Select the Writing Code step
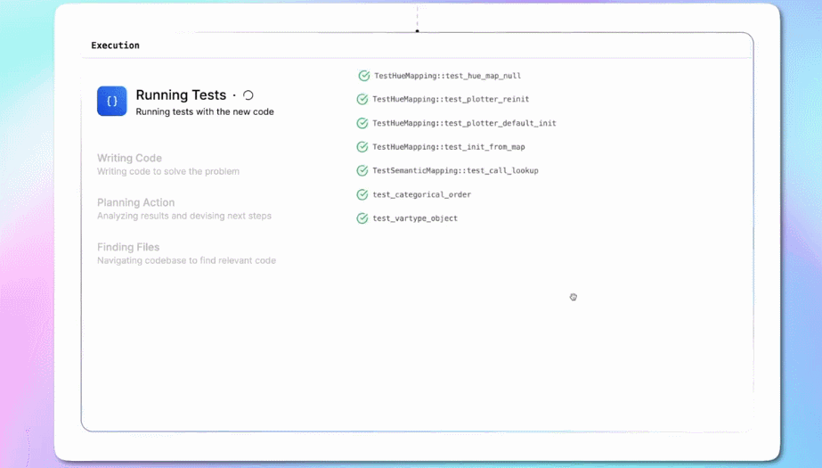Viewport: 822px width, 468px height. [130, 159]
